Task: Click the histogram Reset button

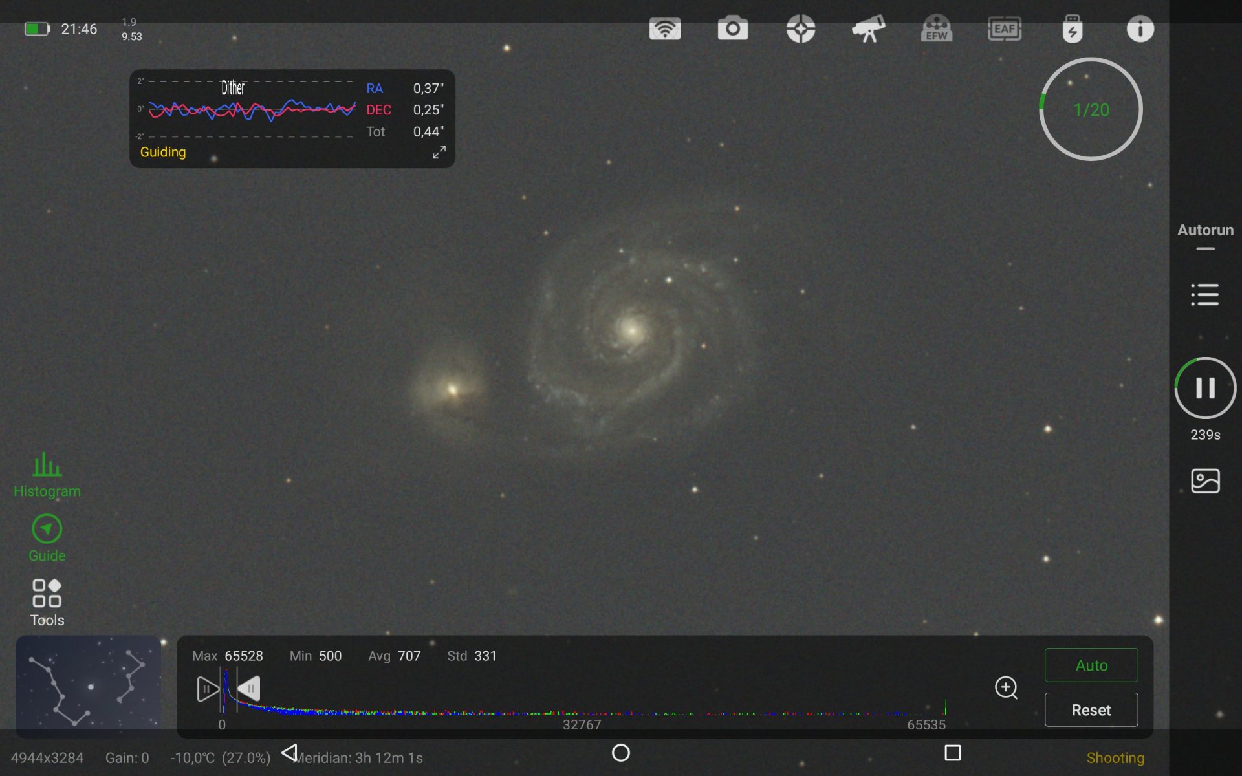Action: 1091,710
